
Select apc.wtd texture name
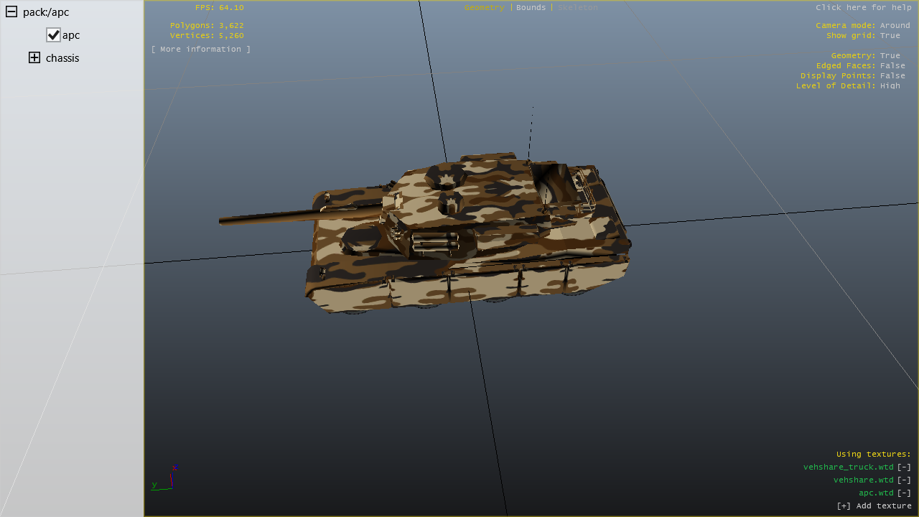[x=877, y=493]
